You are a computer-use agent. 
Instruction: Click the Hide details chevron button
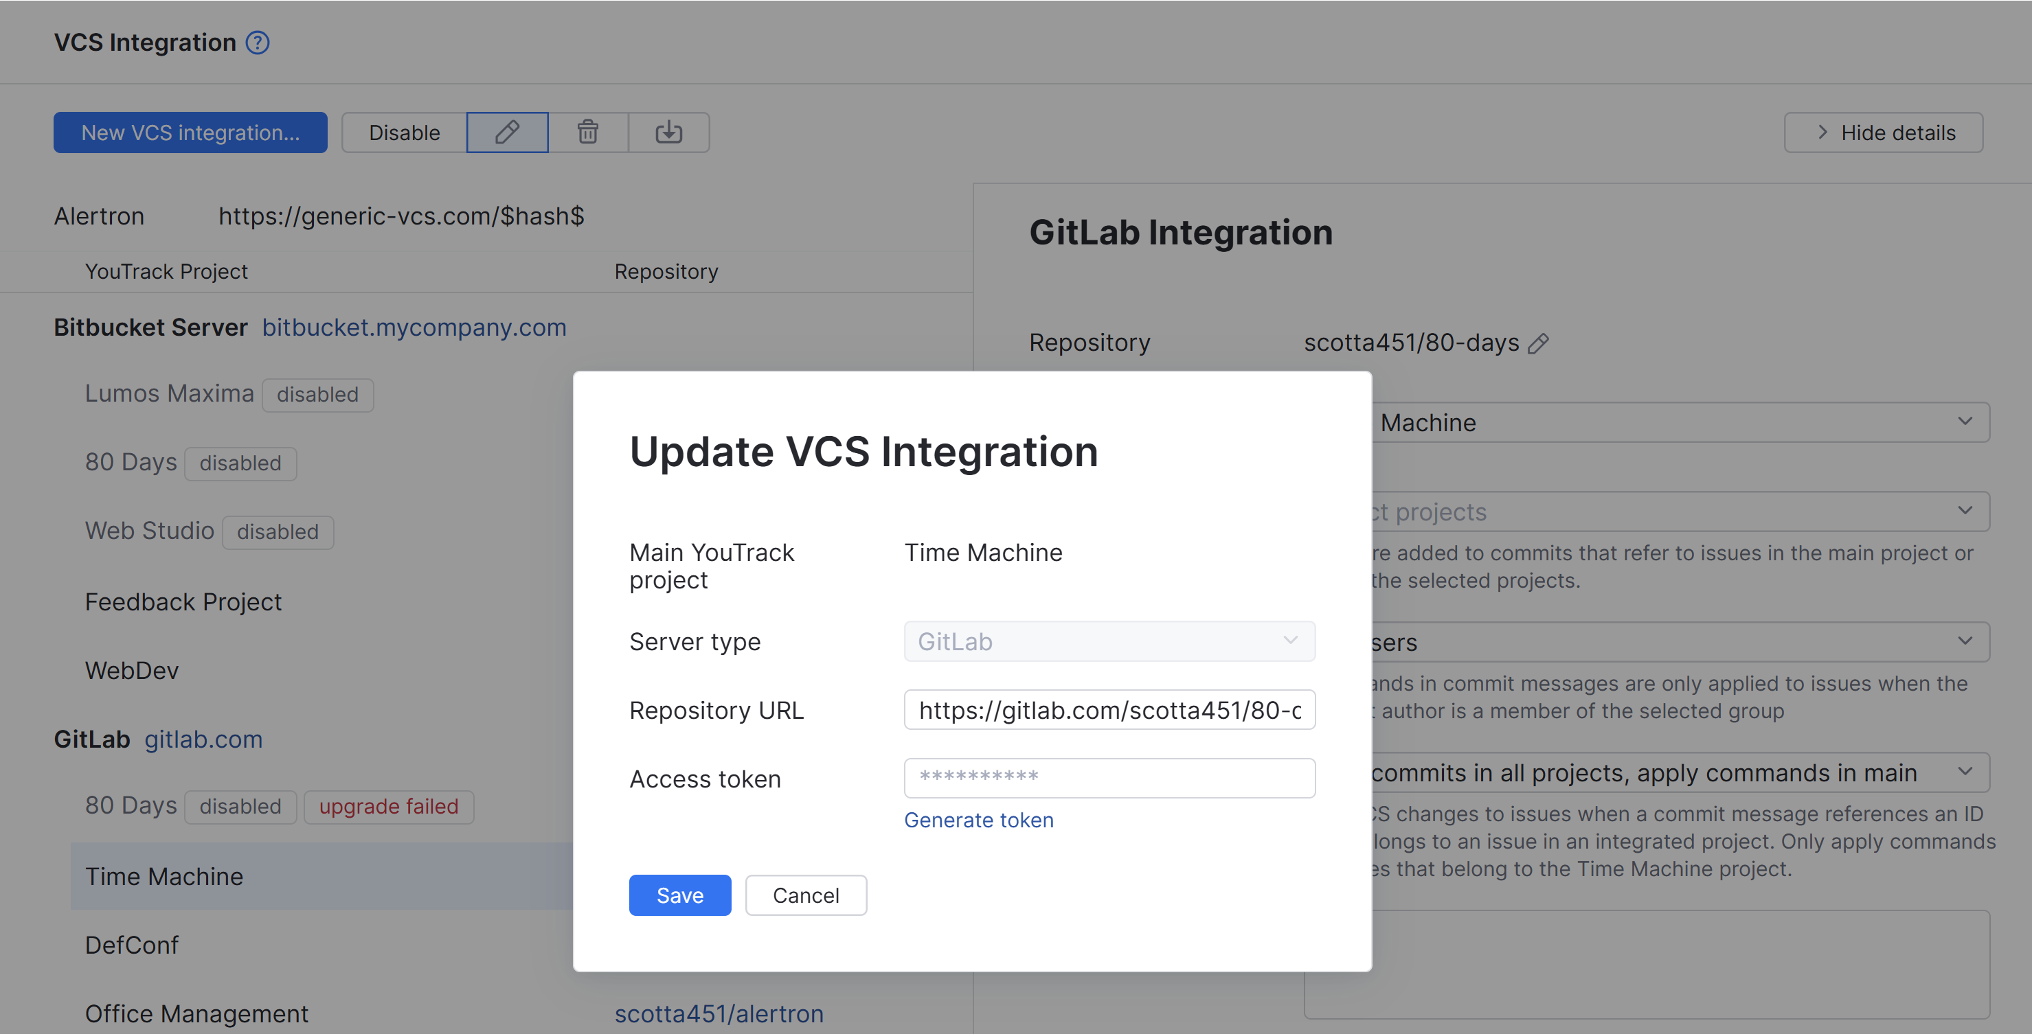(1883, 133)
